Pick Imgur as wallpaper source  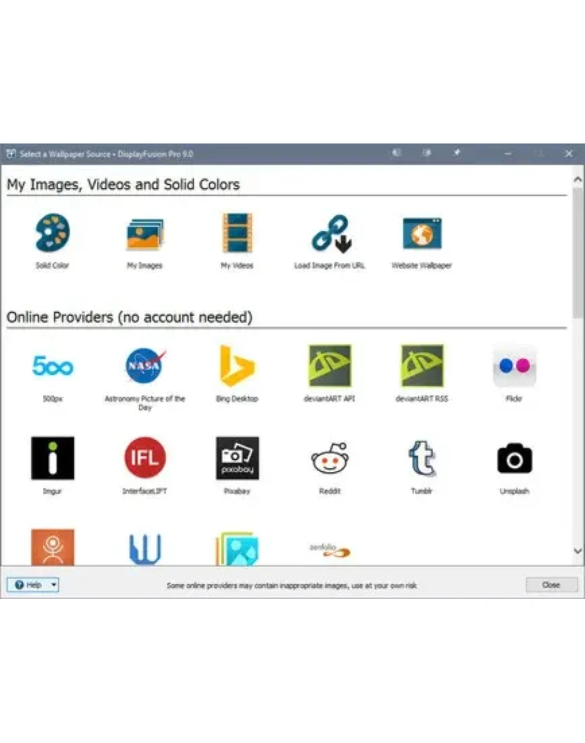click(x=53, y=458)
